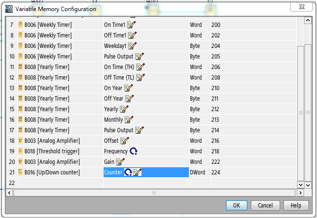This screenshot has width=317, height=218.
Task: Click the edit icon beside On Year
Action: (x=129, y=88)
